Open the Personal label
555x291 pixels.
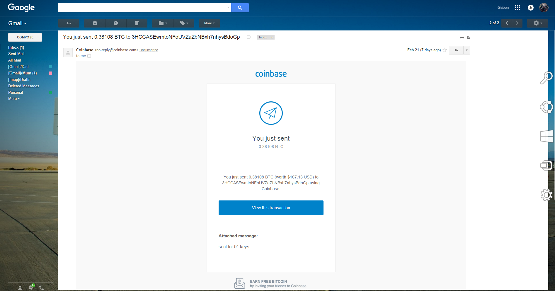[x=16, y=92]
